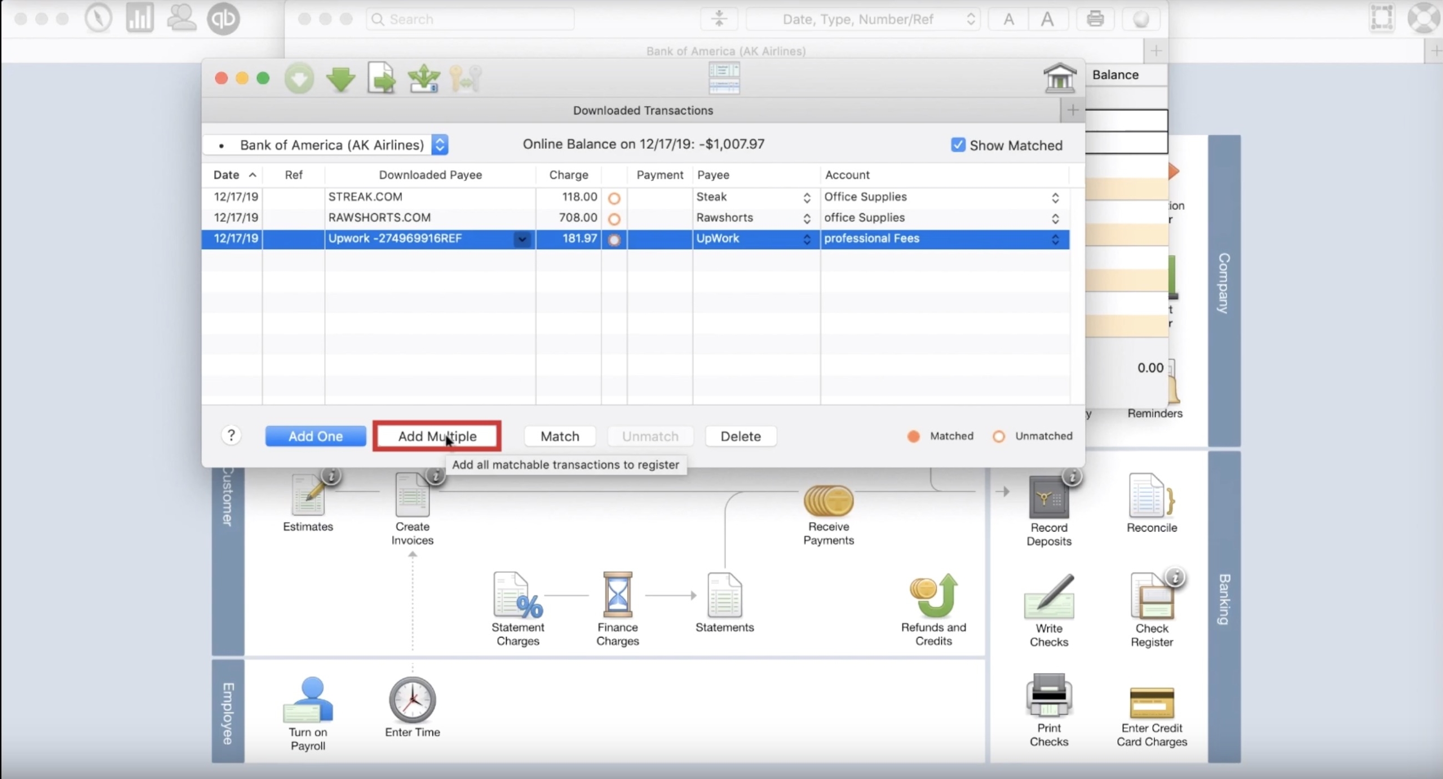Open Receive Payments coins icon
Viewport: 1443px width, 779px height.
(x=829, y=501)
